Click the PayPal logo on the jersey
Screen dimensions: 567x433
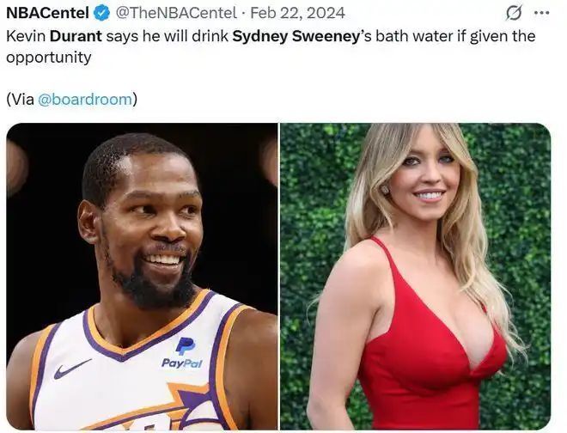click(183, 352)
